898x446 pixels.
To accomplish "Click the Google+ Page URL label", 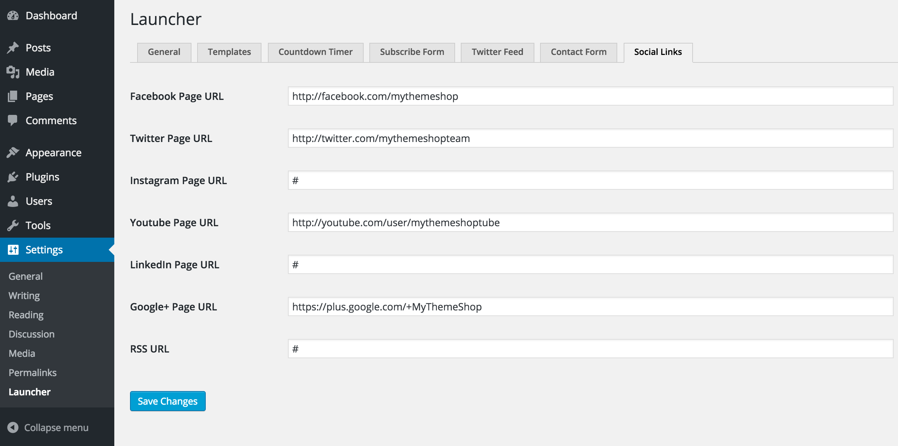I will pos(173,307).
